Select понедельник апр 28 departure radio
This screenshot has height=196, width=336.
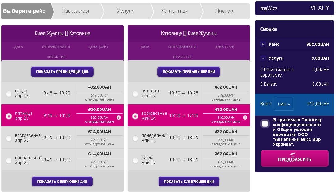(9, 160)
